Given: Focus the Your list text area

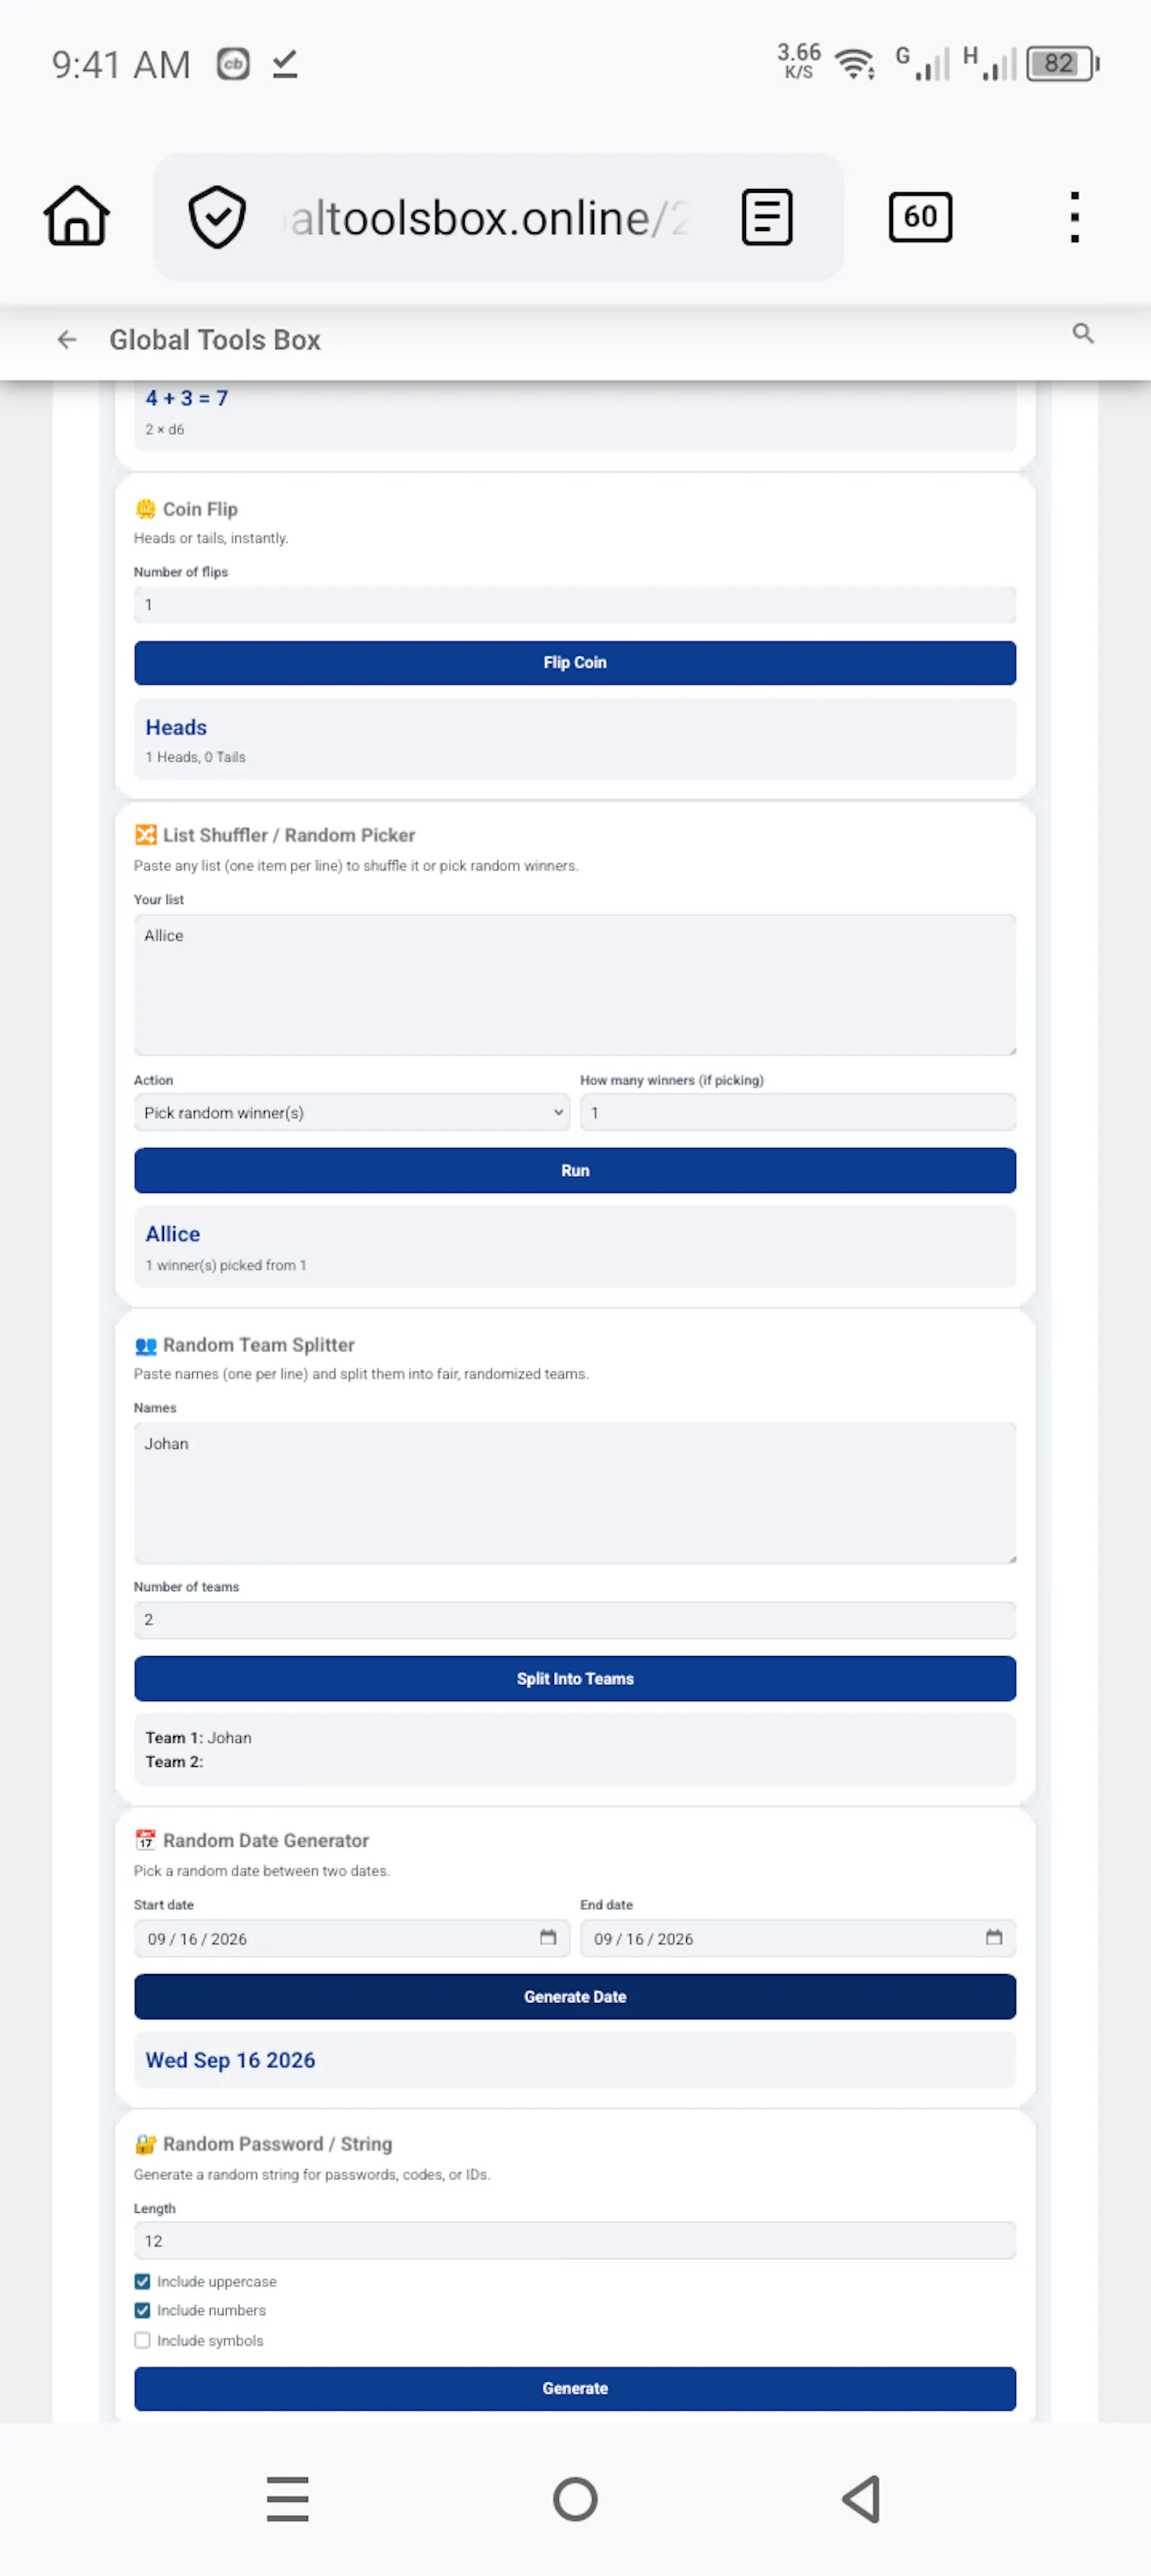Looking at the screenshot, I should point(575,985).
